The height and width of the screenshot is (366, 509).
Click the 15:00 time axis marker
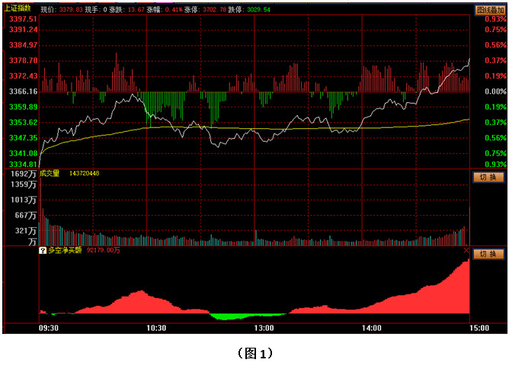click(x=479, y=327)
